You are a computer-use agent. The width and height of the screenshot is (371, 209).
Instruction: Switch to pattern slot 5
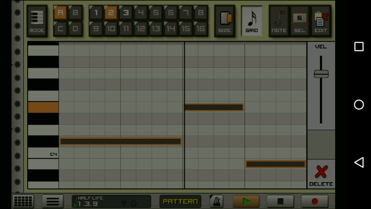pyautogui.click(x=156, y=13)
